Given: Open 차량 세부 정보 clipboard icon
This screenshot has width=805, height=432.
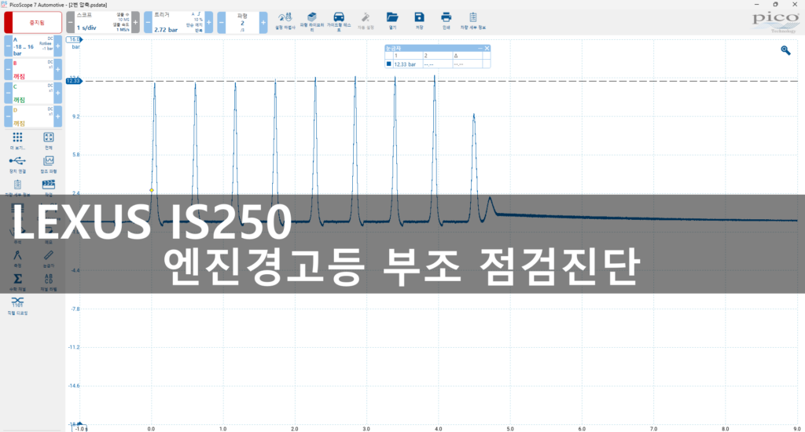Looking at the screenshot, I should (x=472, y=19).
